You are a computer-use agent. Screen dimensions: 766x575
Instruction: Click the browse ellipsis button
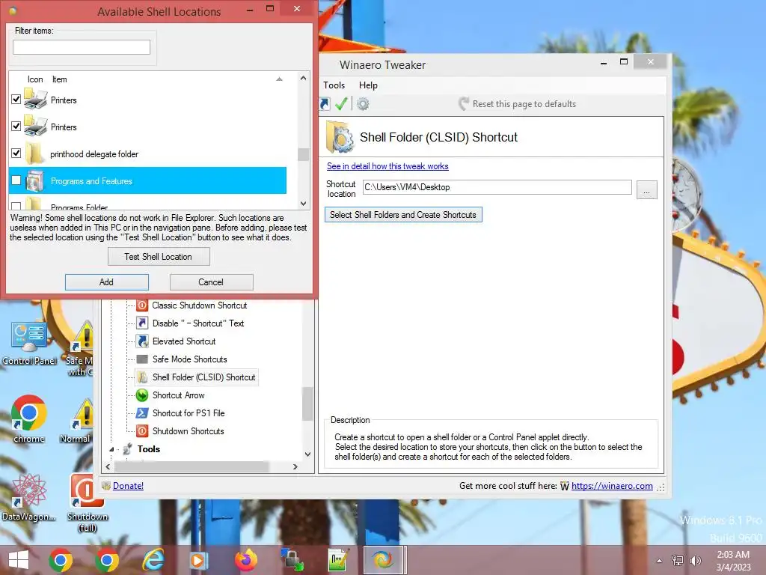tap(647, 190)
